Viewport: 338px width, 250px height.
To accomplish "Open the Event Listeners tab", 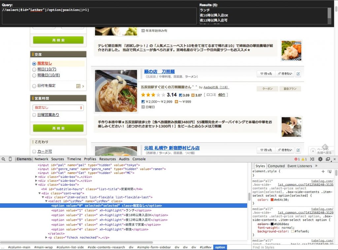I will coord(300,166).
